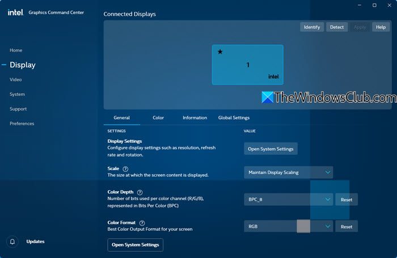Click the Display Settings label
397x258 pixels.
(125, 141)
